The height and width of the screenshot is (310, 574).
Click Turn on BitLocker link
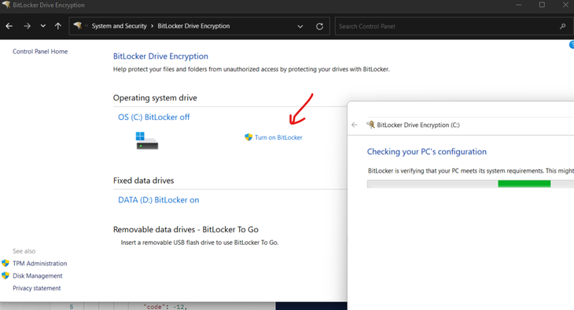pyautogui.click(x=278, y=137)
